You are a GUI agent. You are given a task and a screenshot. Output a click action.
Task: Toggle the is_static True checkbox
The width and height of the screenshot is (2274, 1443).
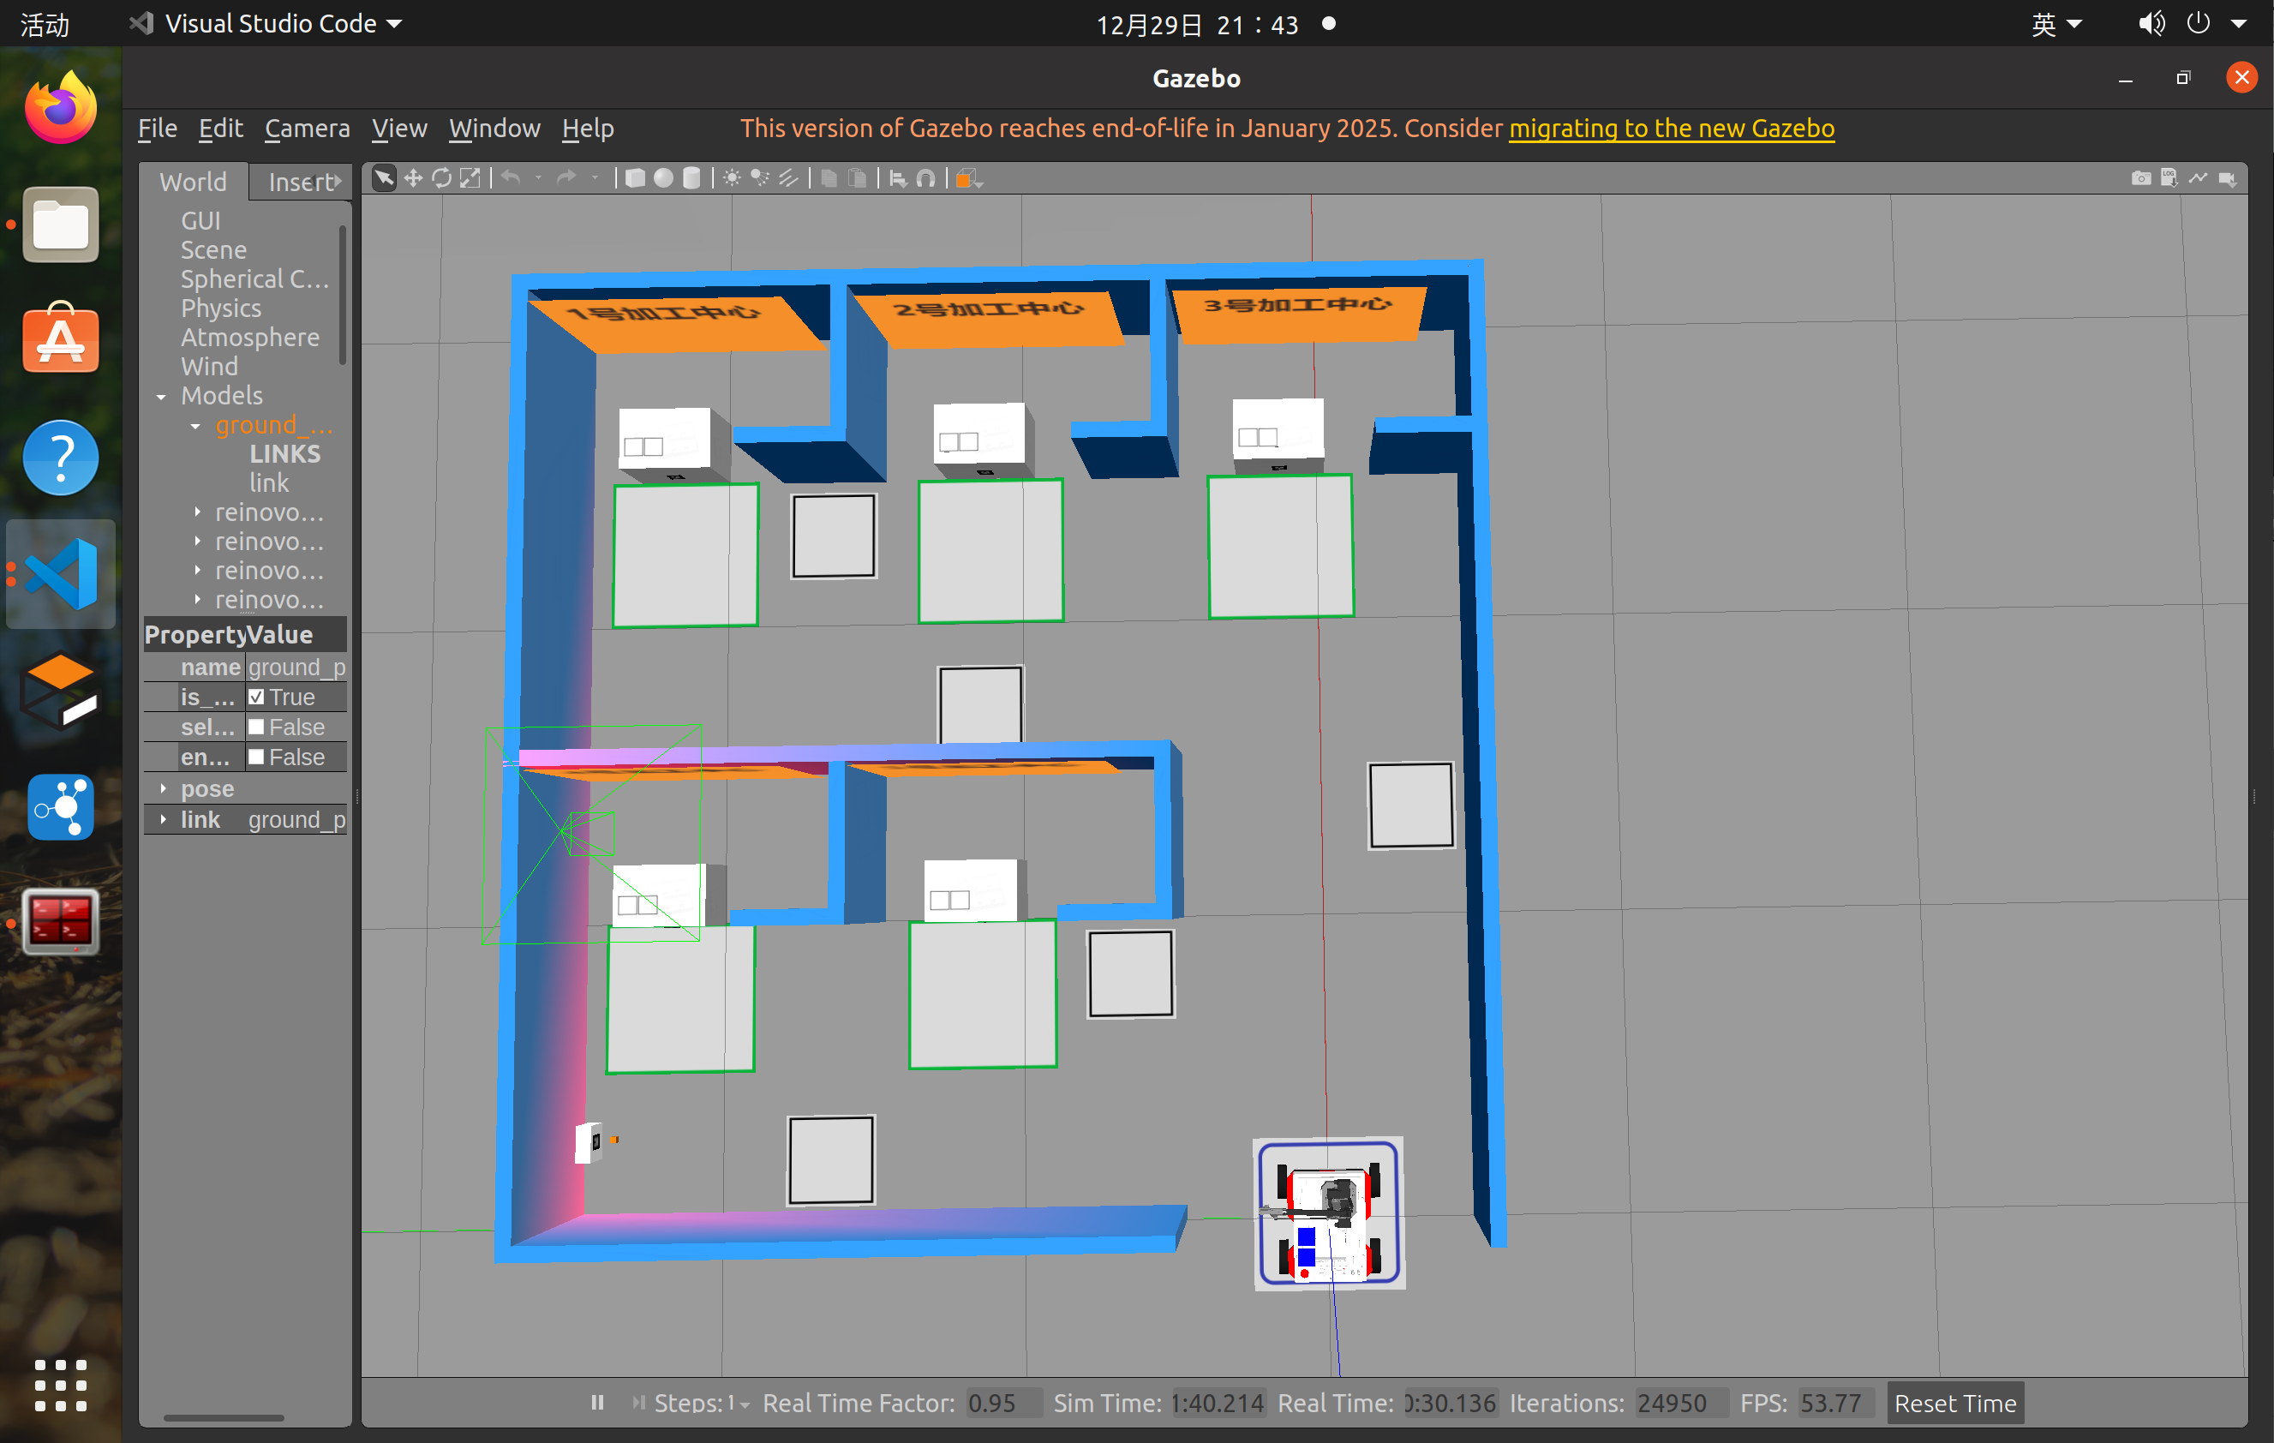point(256,697)
